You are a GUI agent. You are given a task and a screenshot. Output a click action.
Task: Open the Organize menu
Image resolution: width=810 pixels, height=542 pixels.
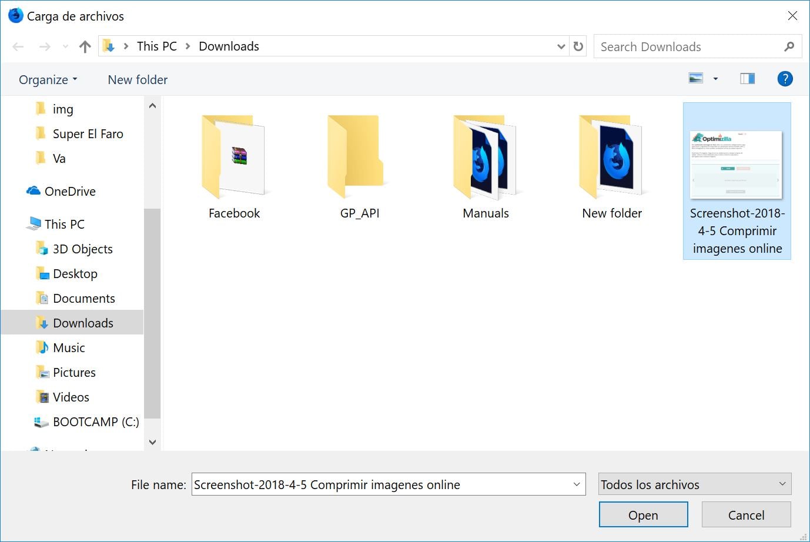pyautogui.click(x=48, y=80)
